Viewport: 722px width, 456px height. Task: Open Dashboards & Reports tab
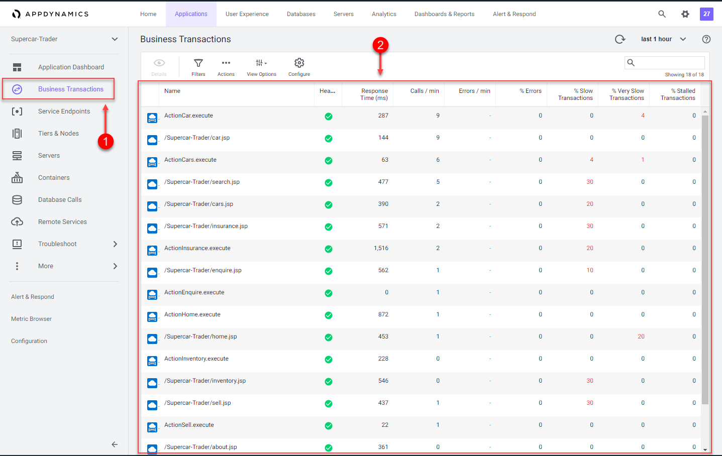click(444, 14)
